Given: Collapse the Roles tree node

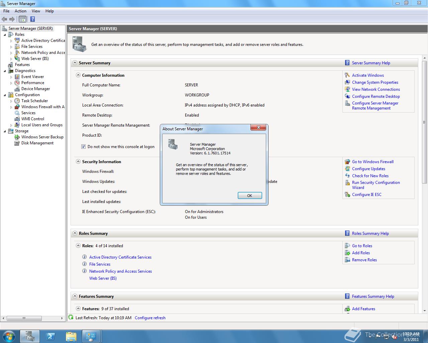Looking at the screenshot, I should [x=5, y=35].
